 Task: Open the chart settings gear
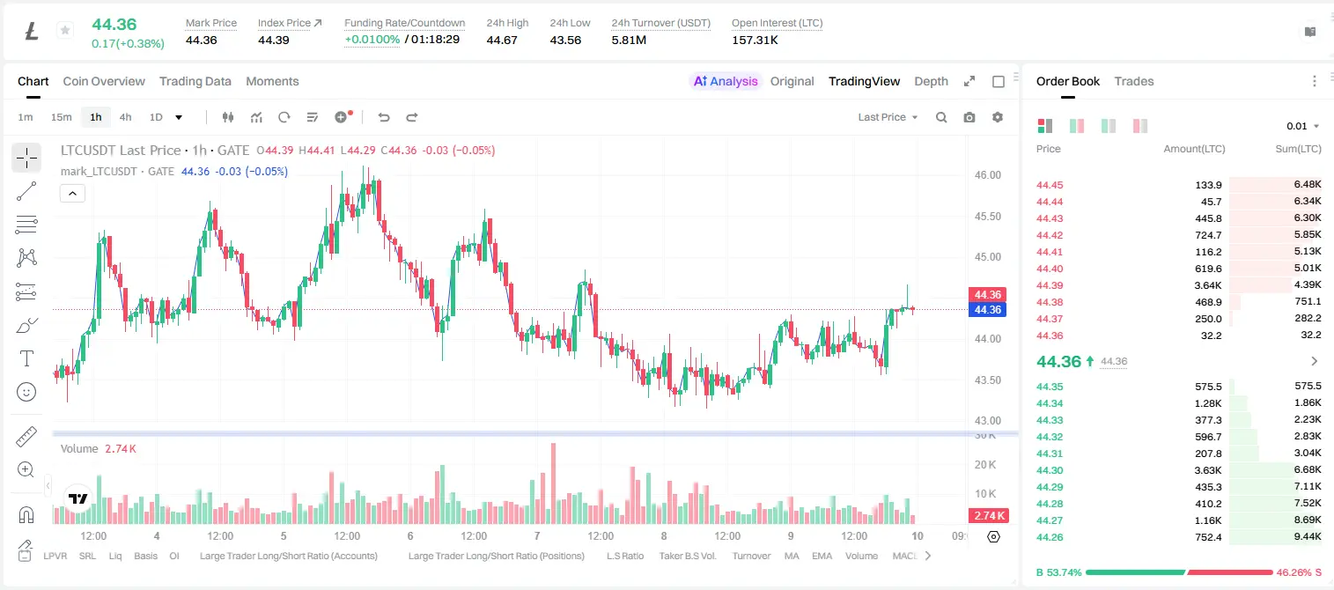click(998, 117)
